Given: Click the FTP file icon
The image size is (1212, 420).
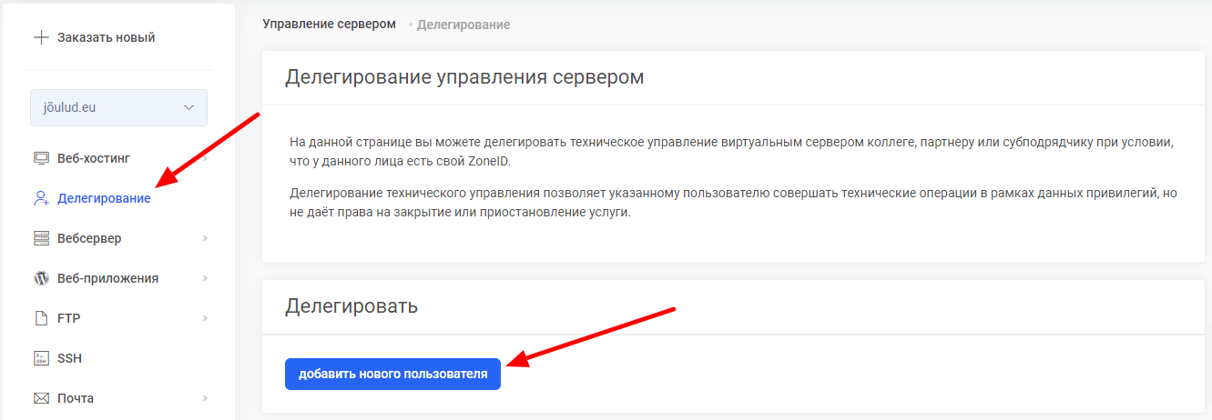Looking at the screenshot, I should [41, 318].
